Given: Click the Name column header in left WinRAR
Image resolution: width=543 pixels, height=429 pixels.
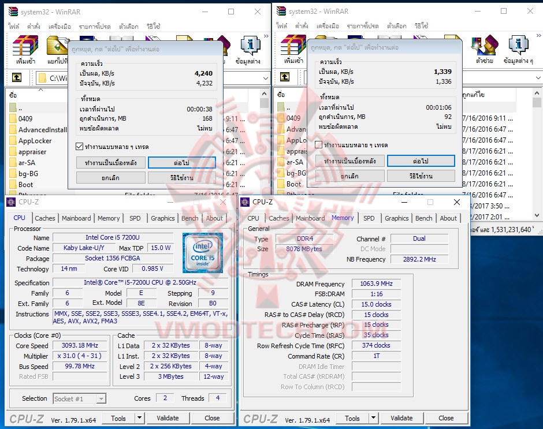Looking at the screenshot, I should pyautogui.click(x=37, y=95).
